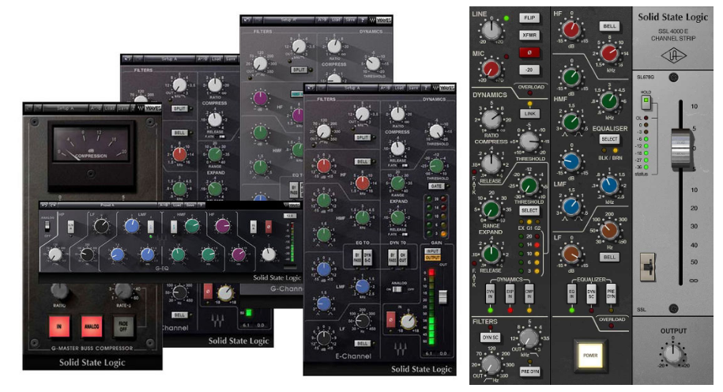Toggle SPLIT button on E-Channel filters
The image size is (723, 392).
(363, 138)
